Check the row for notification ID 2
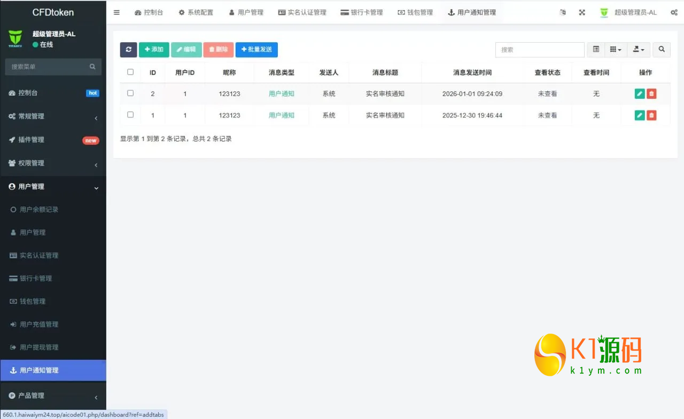Screen dimensions: 684x419 coord(130,93)
